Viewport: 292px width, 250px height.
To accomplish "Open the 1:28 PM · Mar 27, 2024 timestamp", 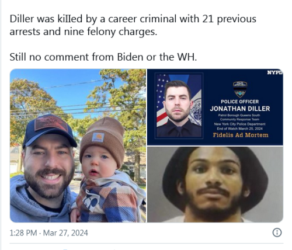I will coord(48,233).
